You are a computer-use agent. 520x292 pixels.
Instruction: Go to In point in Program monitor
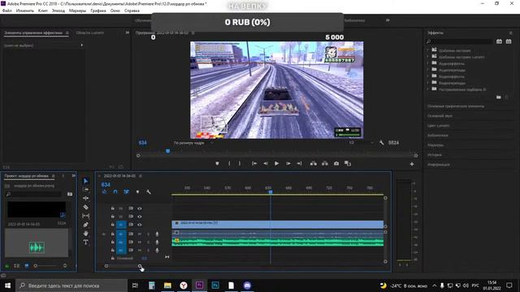[x=254, y=164]
